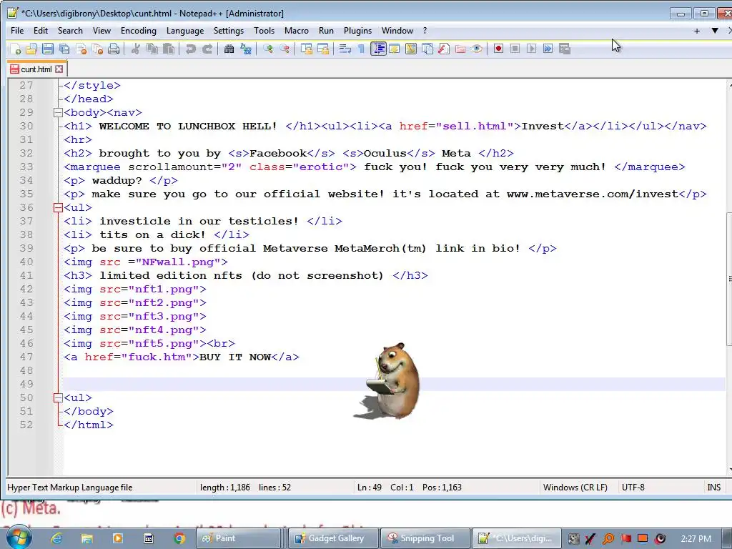Screen dimensions: 732x549
Task: Save the file with the floppy icon
Action: click(48, 49)
